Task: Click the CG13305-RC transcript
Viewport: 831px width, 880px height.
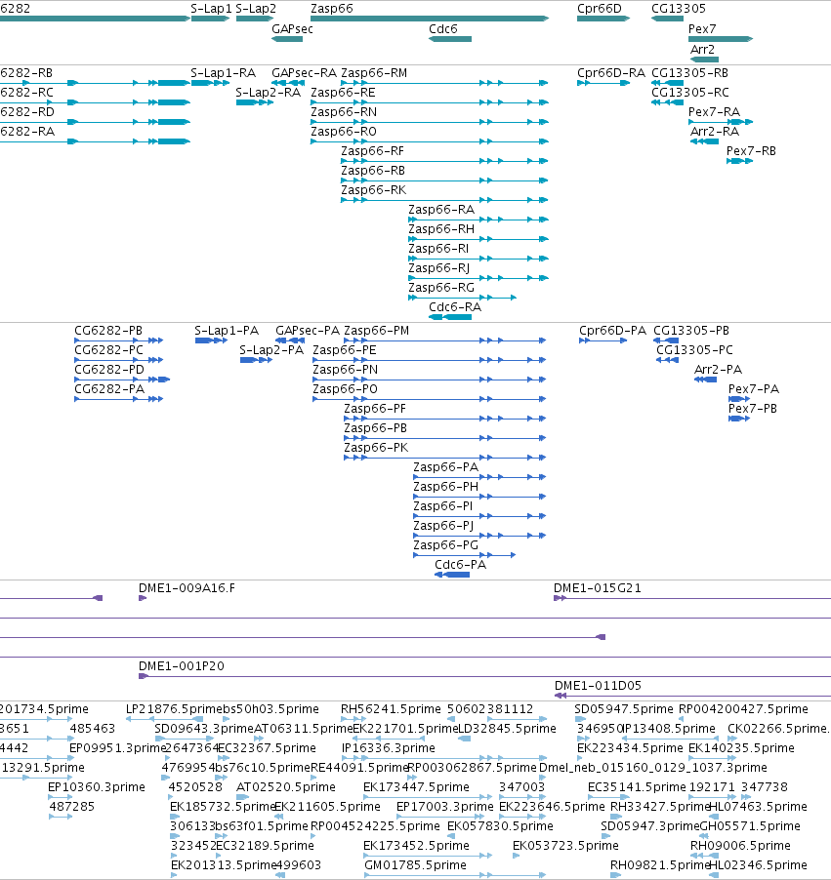Action: [667, 102]
